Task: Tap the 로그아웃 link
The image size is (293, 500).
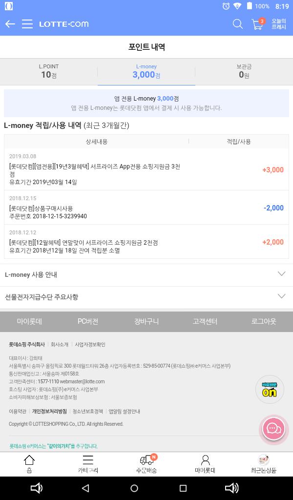Action: (264, 321)
